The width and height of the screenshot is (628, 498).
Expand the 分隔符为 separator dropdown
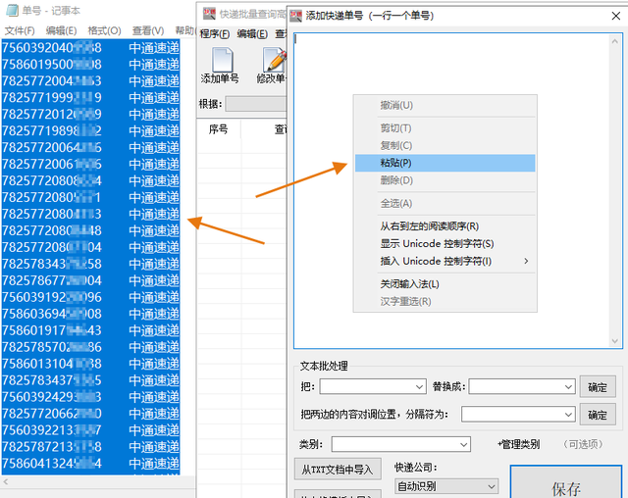(x=568, y=415)
